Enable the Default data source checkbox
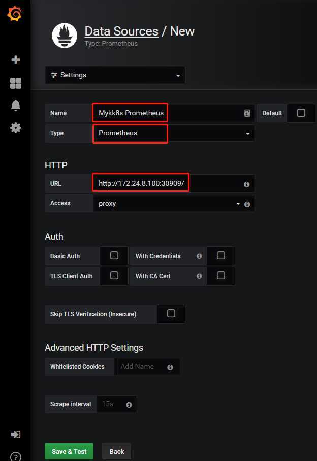Screen dimensions: 317x461 tap(301, 113)
